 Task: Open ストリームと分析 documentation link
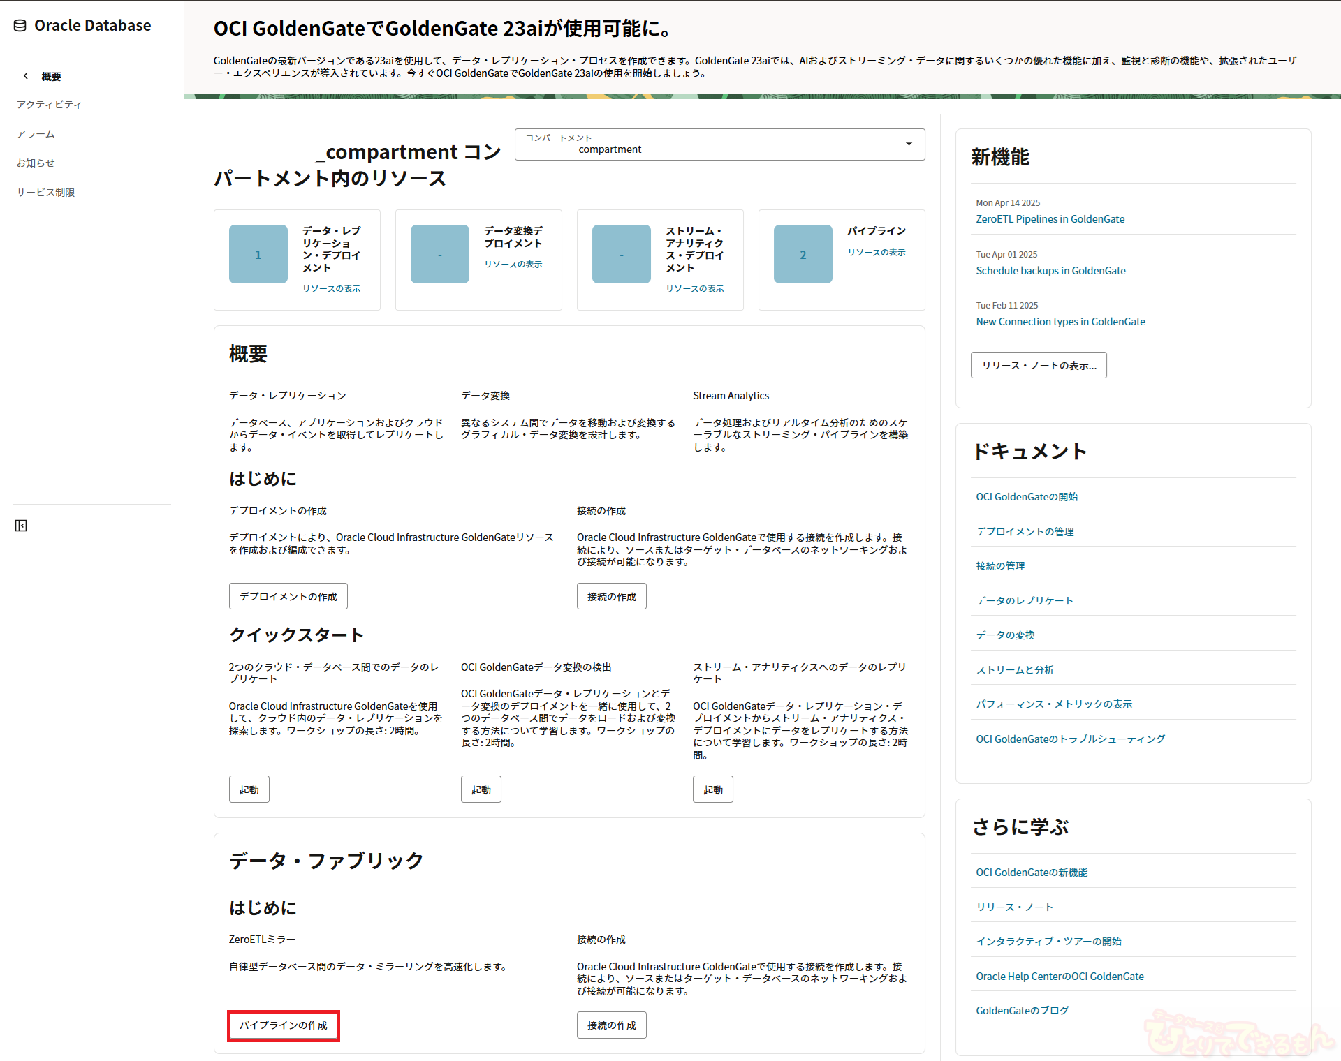1015,670
